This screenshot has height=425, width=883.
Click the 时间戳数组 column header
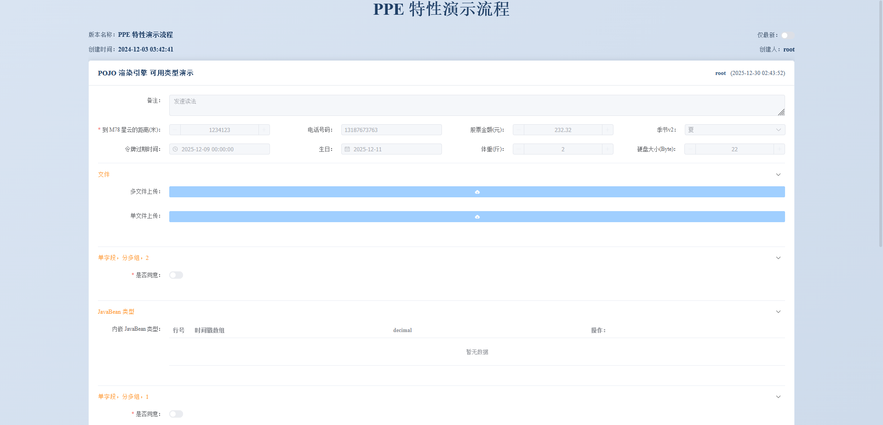tap(209, 330)
